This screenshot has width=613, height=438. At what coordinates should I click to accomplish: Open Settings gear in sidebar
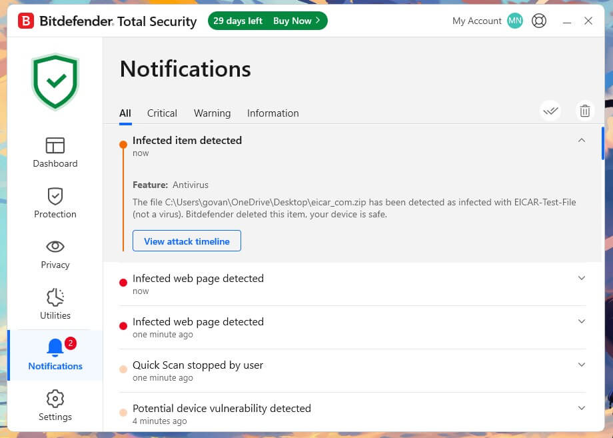point(55,405)
